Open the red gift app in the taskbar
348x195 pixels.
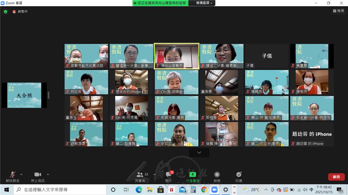171,190
